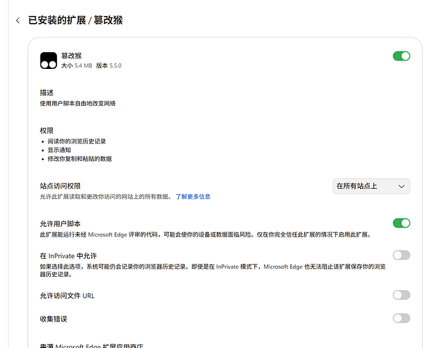Image resolution: width=445 pixels, height=348 pixels.
Task: Go back using the left arrow icon
Action: click(x=18, y=20)
